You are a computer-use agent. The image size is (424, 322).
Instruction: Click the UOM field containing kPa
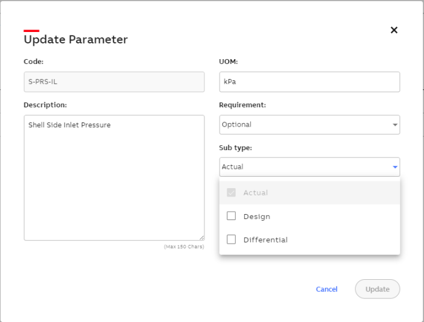click(309, 82)
